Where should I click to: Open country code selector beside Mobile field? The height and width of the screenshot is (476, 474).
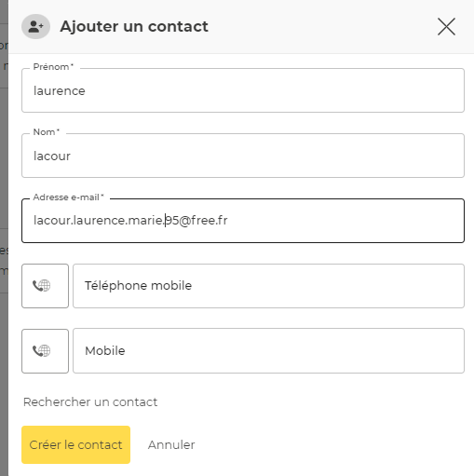[x=45, y=351]
